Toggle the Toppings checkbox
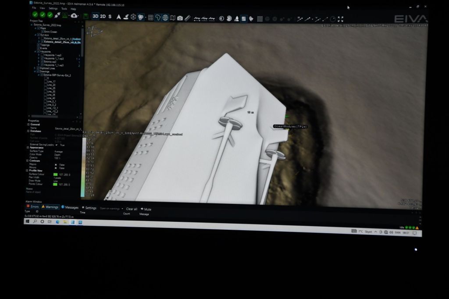Viewport: 449px width, 299px height. (39, 45)
